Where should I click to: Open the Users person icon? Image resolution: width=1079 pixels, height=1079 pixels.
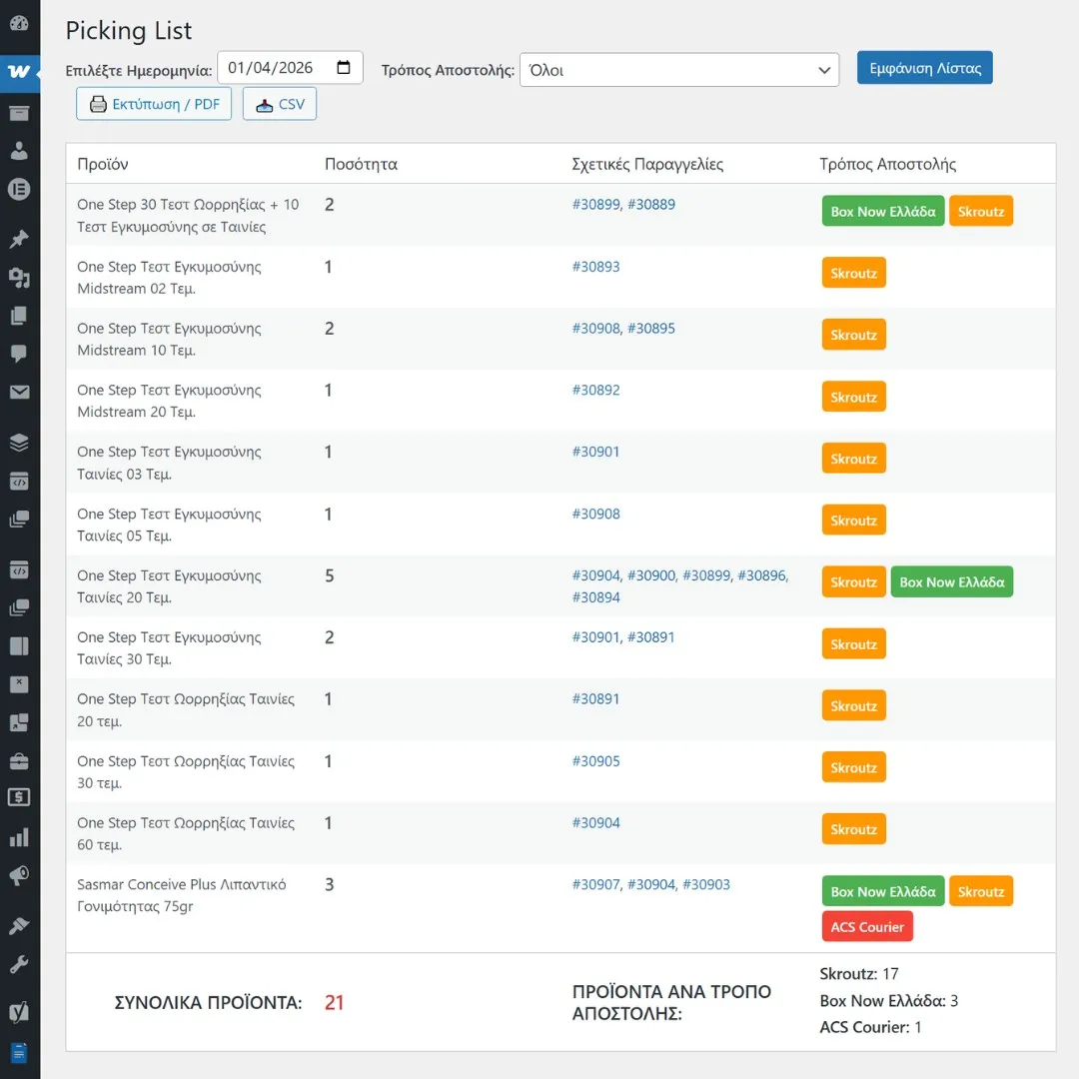[19, 151]
